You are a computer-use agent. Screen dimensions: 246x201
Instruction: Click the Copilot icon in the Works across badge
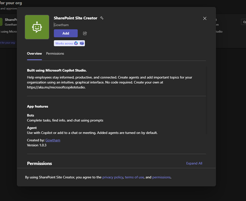[x=76, y=43]
